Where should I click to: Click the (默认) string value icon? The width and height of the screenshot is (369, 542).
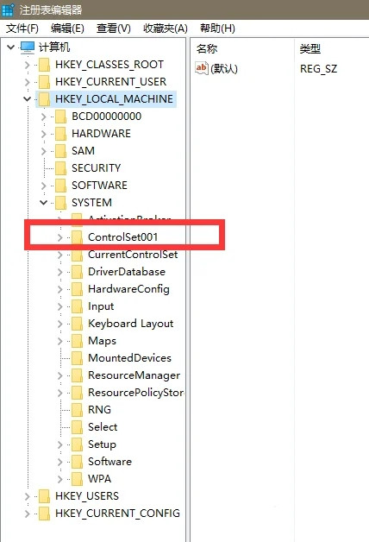201,68
